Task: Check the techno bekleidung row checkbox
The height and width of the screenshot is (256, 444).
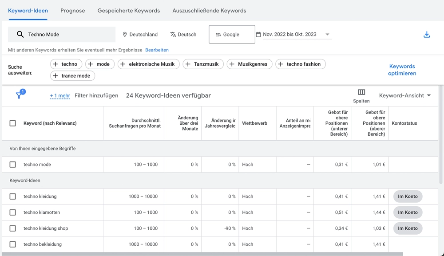Action: [x=13, y=244]
